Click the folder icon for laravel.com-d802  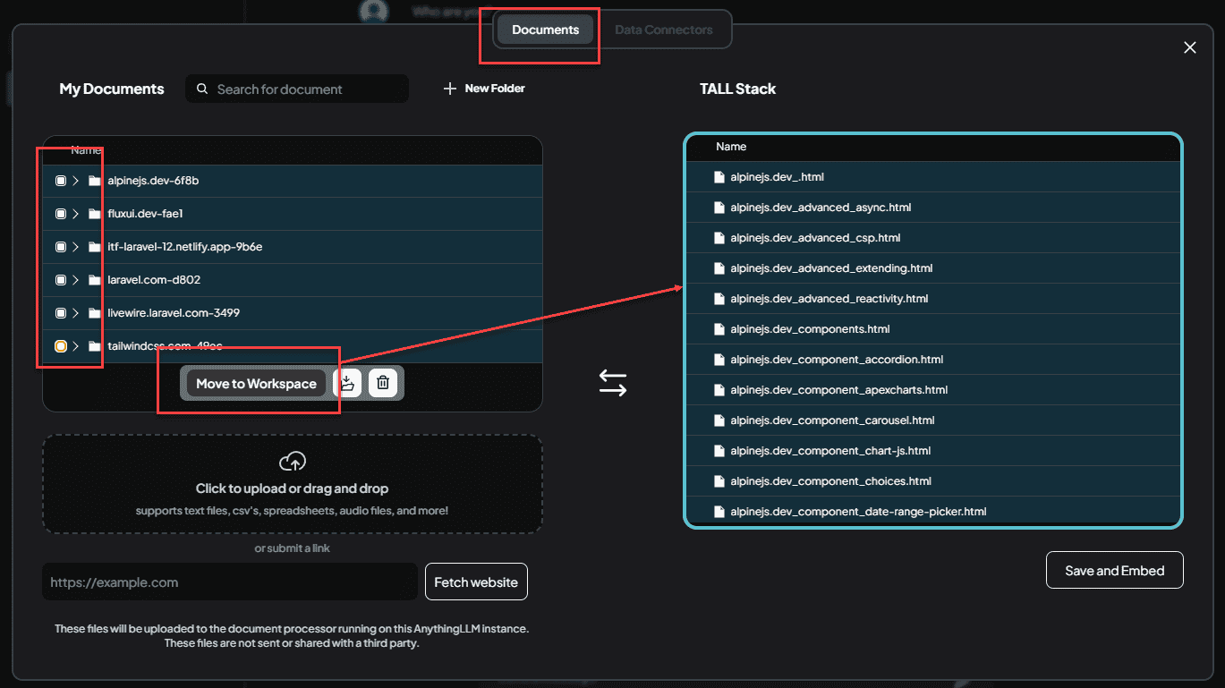(95, 280)
